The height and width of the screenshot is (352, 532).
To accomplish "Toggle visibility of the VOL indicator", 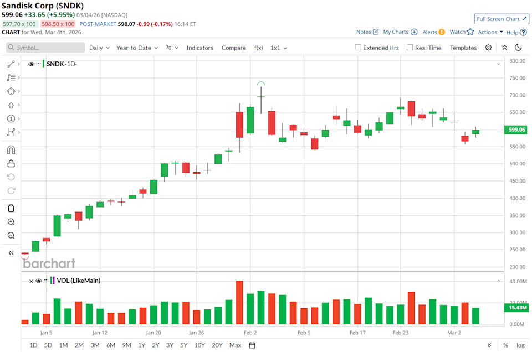I will [39, 281].
